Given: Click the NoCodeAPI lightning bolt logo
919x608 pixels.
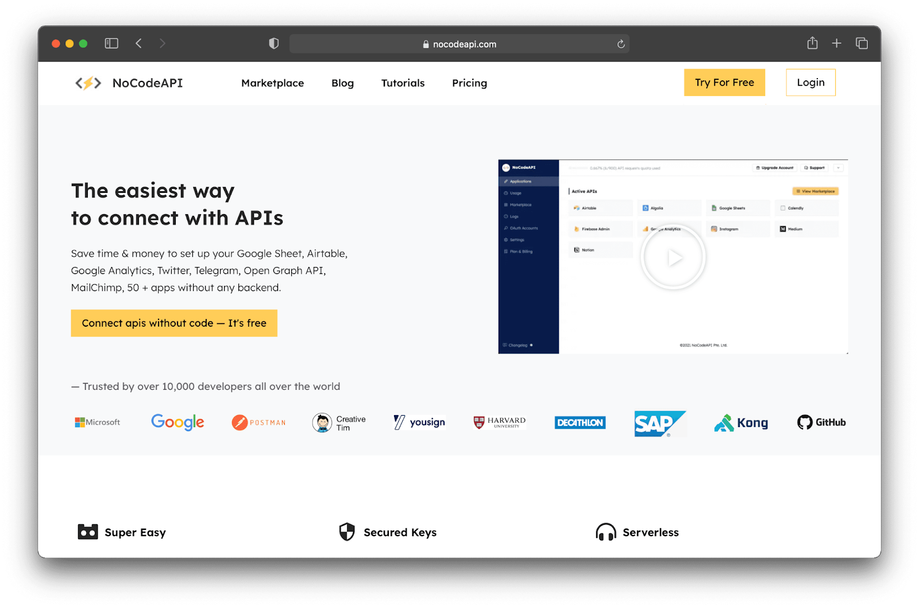Looking at the screenshot, I should [88, 83].
